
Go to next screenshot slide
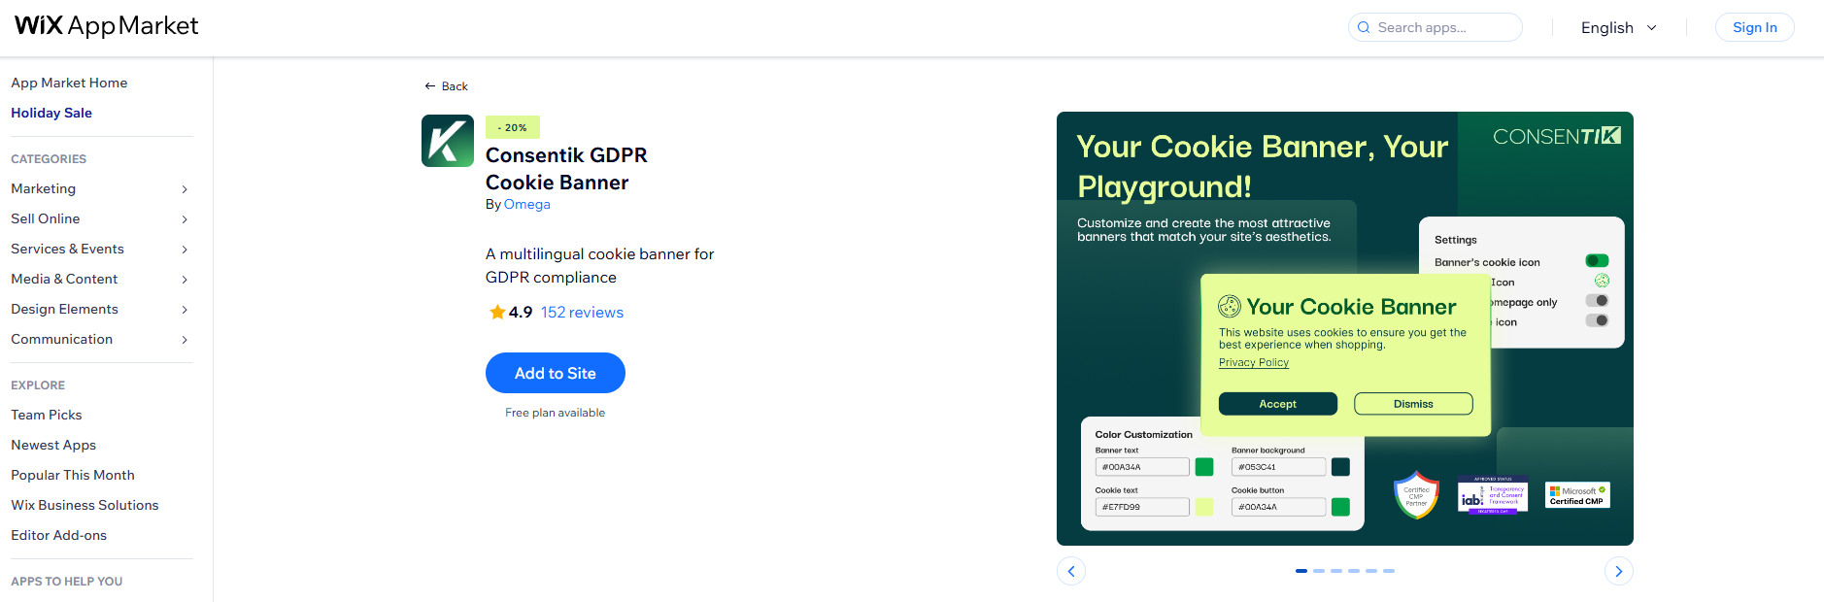point(1618,571)
